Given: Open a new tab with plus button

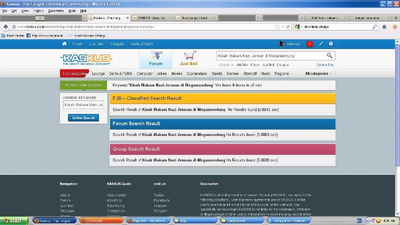Looking at the screenshot, I should pyautogui.click(x=395, y=18).
